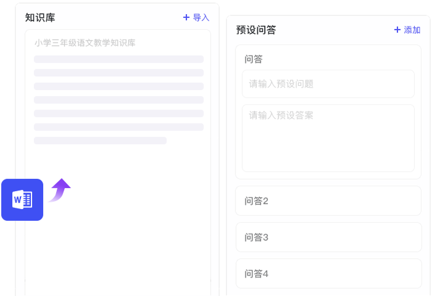The width and height of the screenshot is (432, 296).
Task: Select the 预设问答 panel heading
Action: click(255, 30)
